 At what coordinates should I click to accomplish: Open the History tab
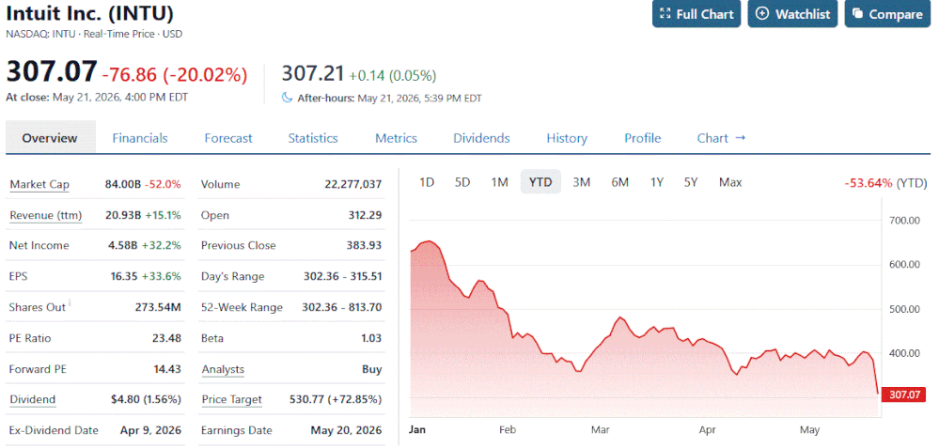click(x=567, y=138)
